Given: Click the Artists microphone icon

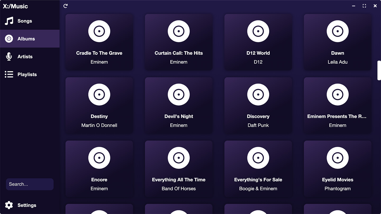Looking at the screenshot, I should (9, 57).
